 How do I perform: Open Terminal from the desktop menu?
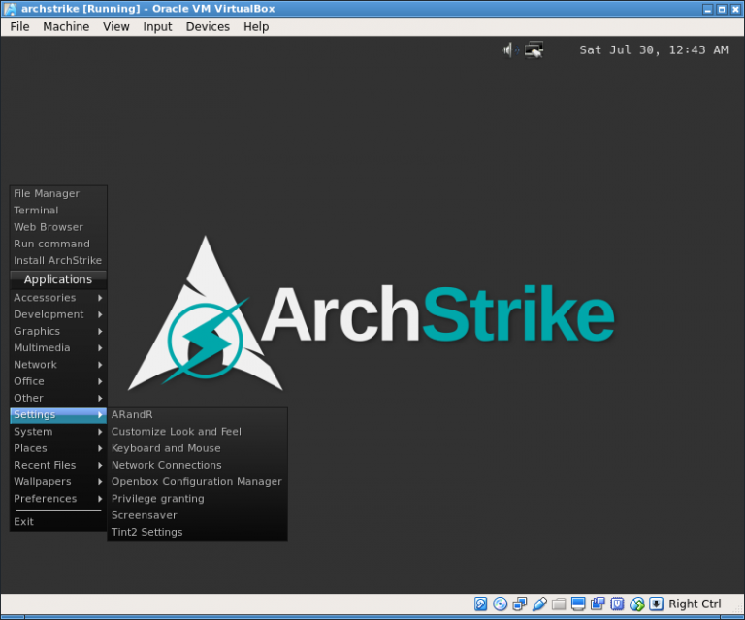coord(58,210)
